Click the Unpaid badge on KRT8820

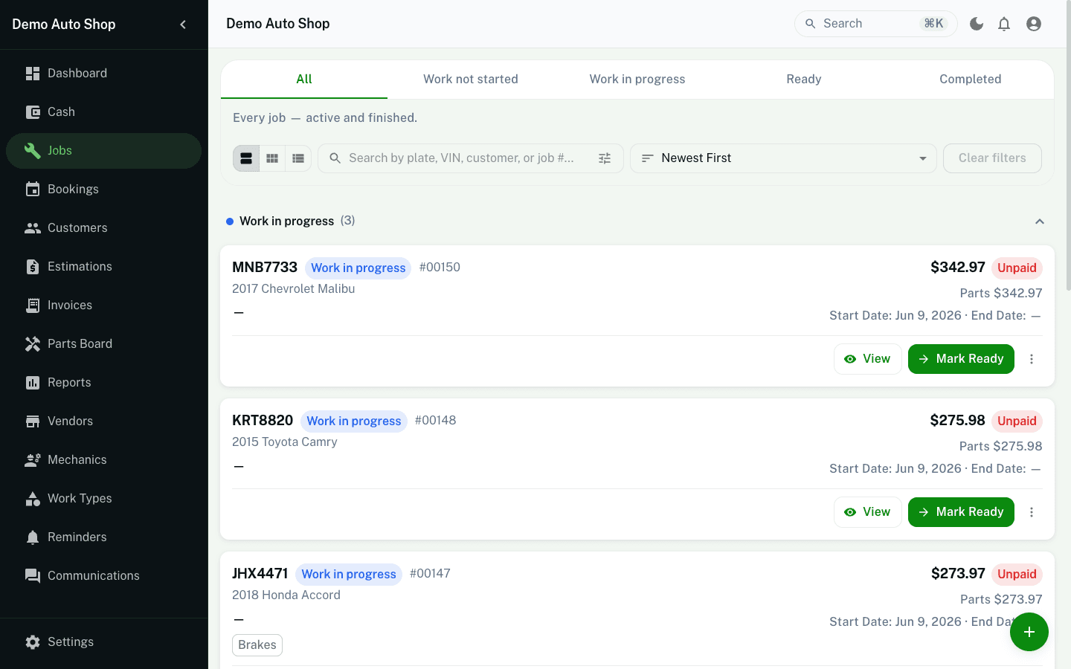1017,421
